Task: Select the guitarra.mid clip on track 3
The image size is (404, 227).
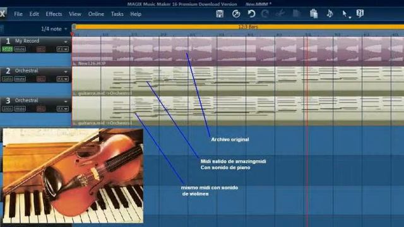Action: click(x=238, y=111)
